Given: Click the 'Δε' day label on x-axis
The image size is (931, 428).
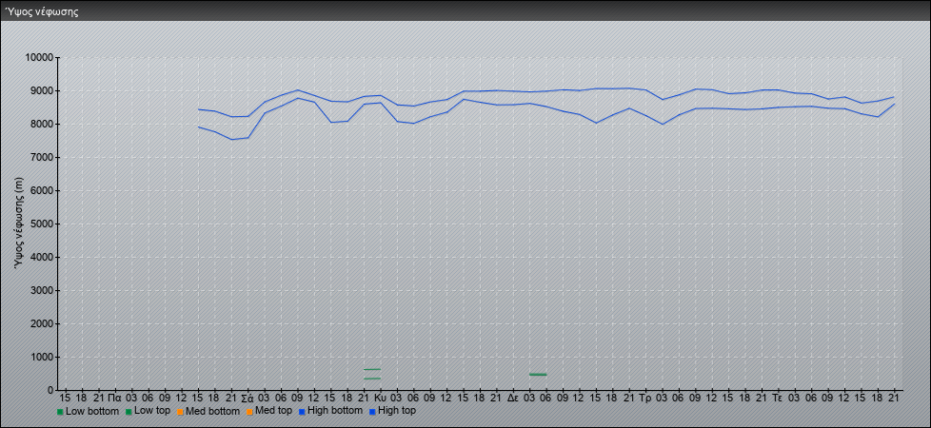Looking at the screenshot, I should click(514, 398).
